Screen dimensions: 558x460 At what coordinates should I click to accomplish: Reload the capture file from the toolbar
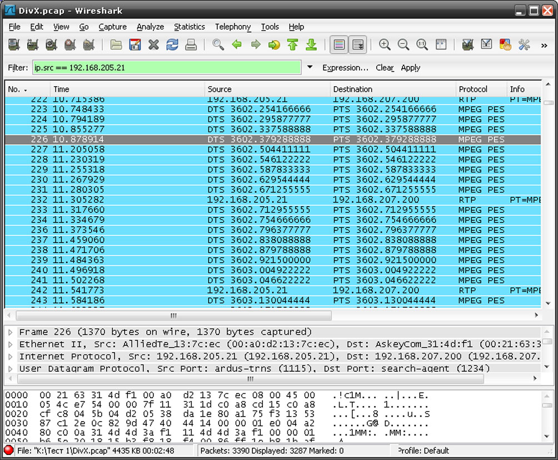tap(172, 44)
